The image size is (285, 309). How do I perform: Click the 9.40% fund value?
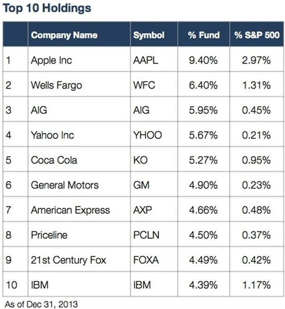click(203, 60)
